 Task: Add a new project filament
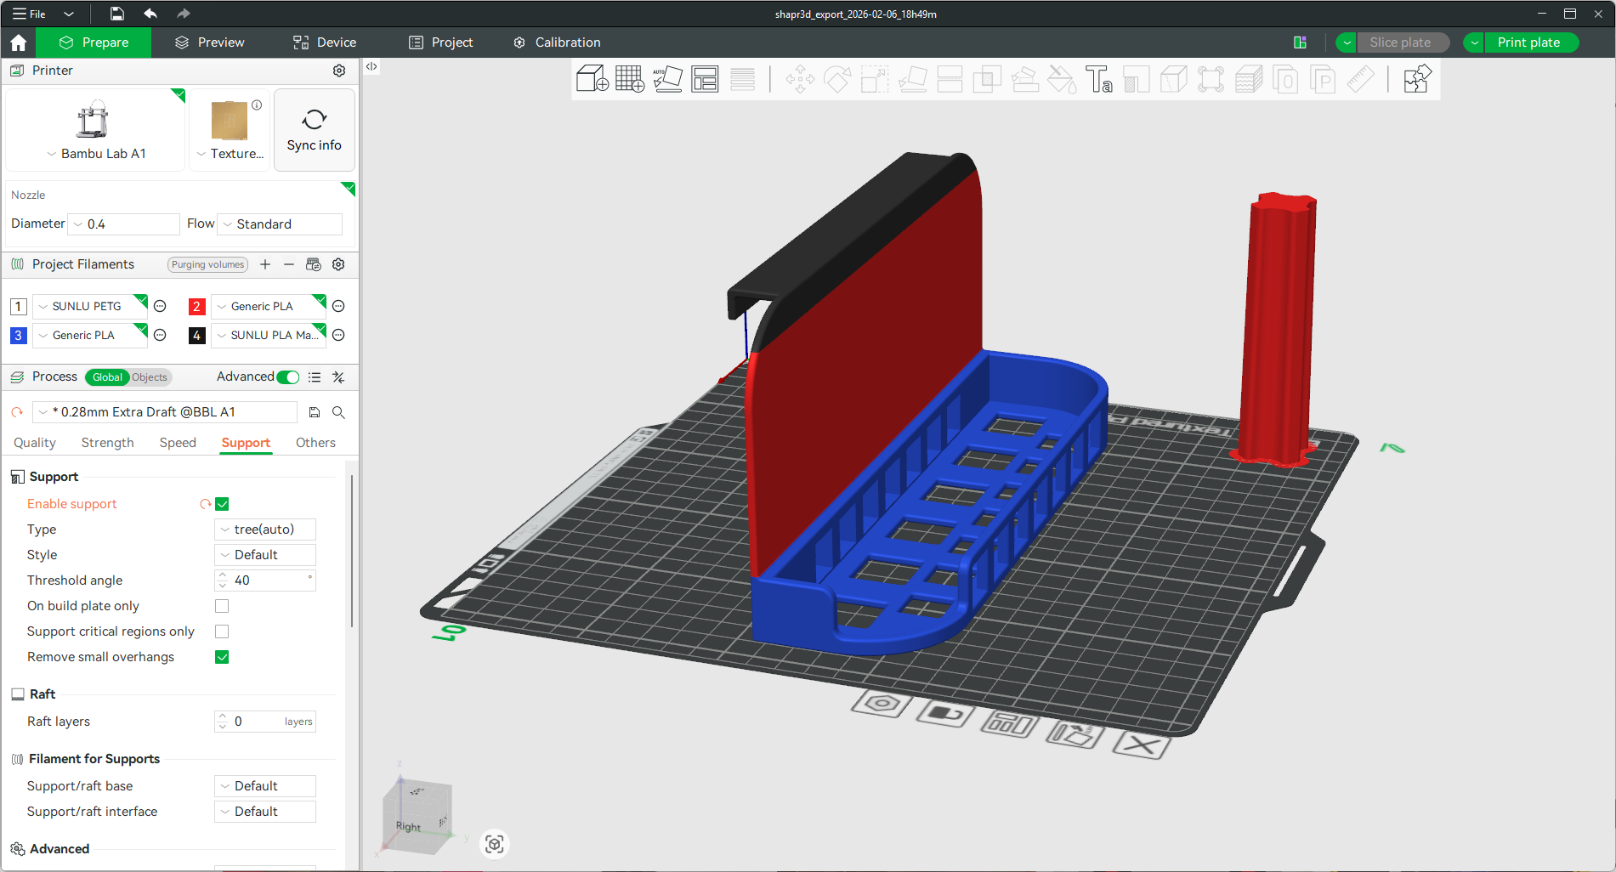pyautogui.click(x=265, y=264)
